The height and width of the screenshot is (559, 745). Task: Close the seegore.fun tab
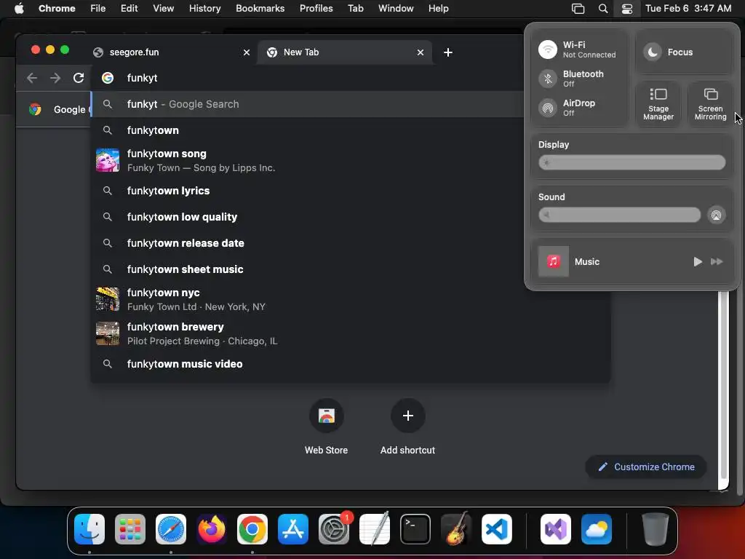pyautogui.click(x=247, y=52)
